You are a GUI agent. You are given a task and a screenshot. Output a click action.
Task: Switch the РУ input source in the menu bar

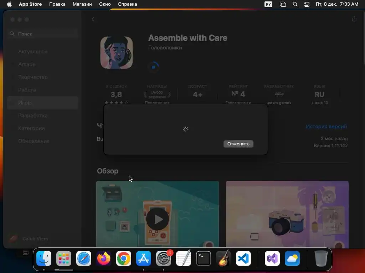tap(268, 4)
